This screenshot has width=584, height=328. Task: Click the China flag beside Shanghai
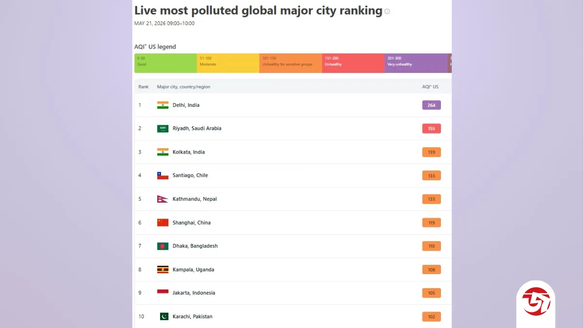click(x=163, y=223)
